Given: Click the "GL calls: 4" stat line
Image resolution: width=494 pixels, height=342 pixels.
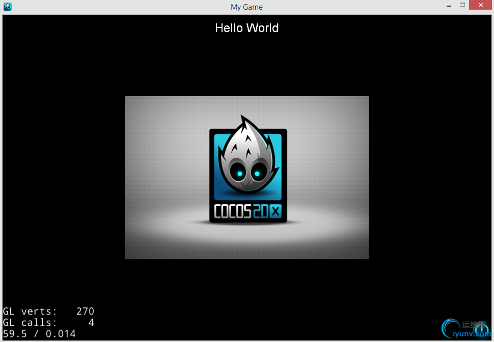Looking at the screenshot, I should [48, 323].
